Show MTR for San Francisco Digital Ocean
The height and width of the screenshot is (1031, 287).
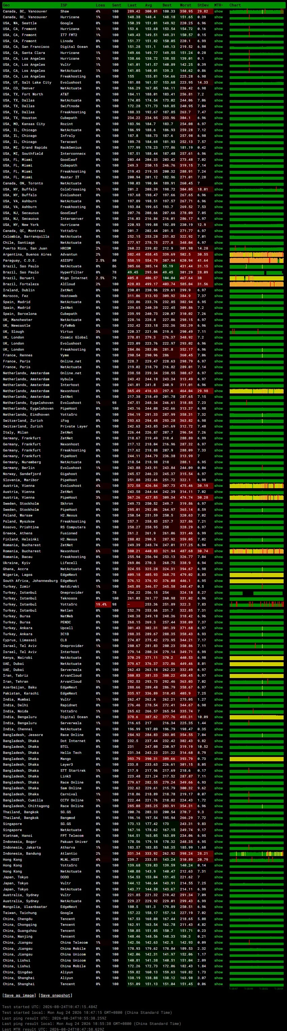(x=218, y=47)
